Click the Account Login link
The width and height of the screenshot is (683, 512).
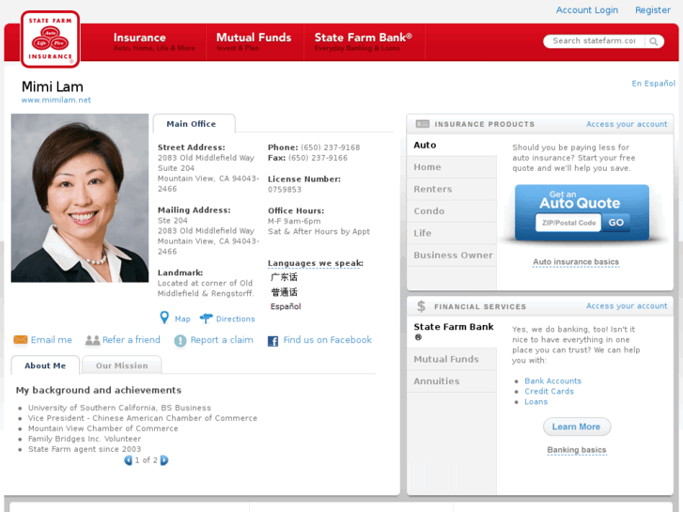pyautogui.click(x=587, y=10)
